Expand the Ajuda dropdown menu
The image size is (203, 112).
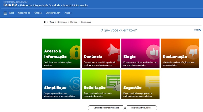68,13
